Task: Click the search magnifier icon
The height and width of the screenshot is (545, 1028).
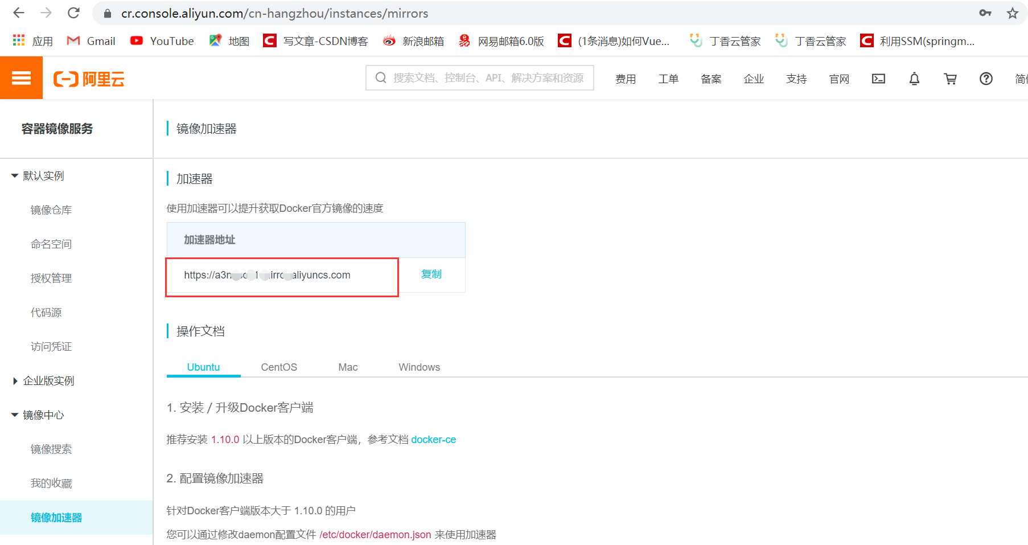Action: coord(381,77)
